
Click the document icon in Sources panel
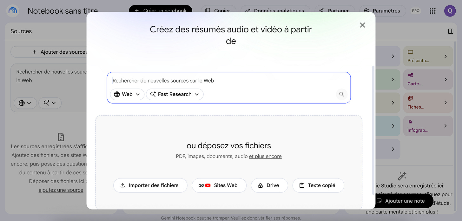61,137
